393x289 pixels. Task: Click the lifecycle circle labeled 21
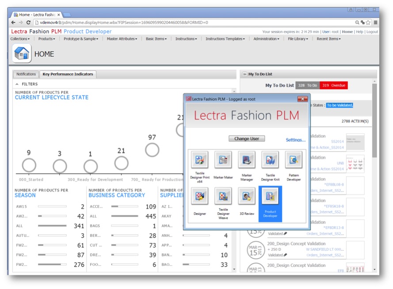[x=121, y=164]
